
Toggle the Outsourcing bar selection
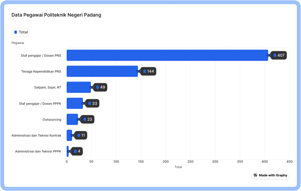tap(72, 119)
